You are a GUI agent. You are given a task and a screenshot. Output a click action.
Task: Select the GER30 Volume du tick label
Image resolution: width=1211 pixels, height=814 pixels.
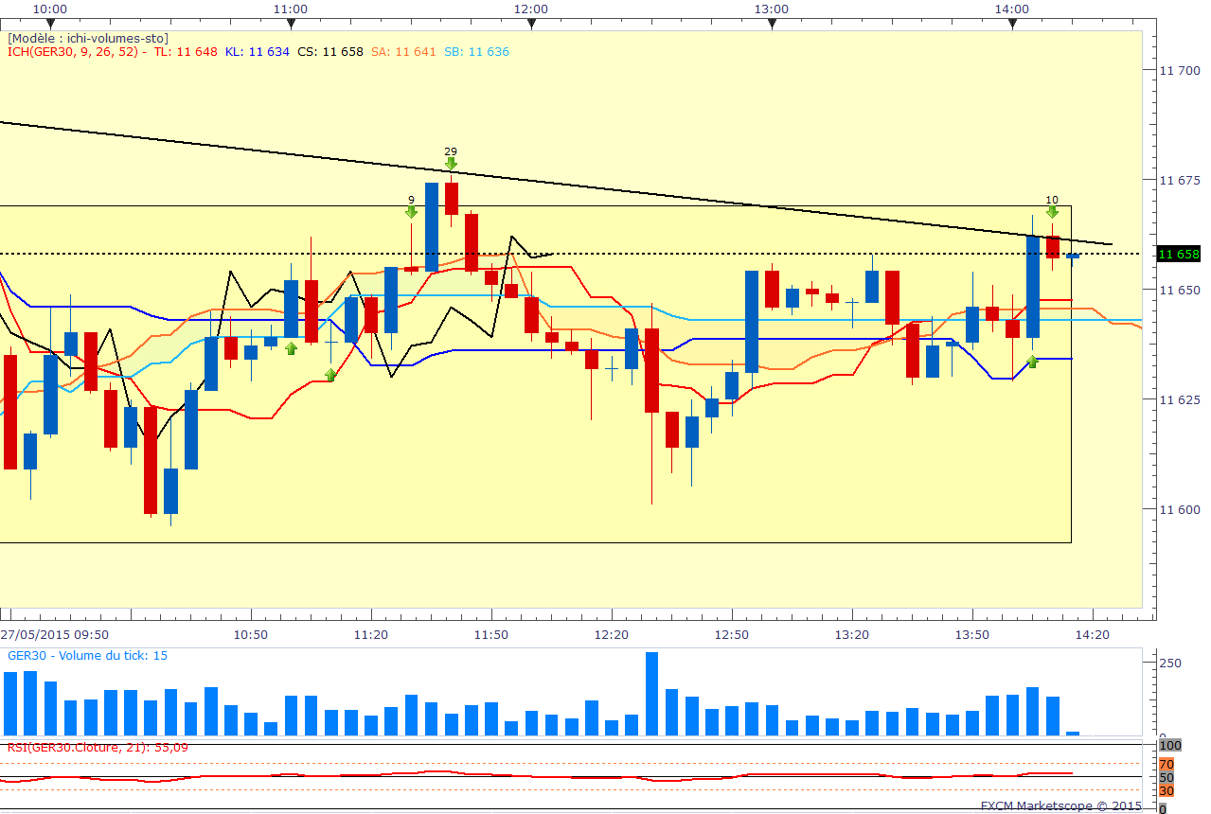(x=87, y=655)
